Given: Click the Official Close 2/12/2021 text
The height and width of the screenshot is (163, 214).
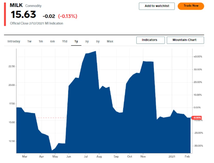Looking at the screenshot, I should [x=36, y=23].
